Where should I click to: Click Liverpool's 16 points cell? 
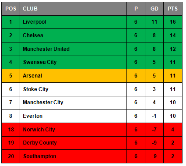coord(173,22)
